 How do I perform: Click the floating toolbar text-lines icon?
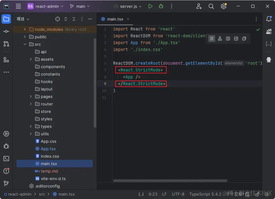(212, 39)
